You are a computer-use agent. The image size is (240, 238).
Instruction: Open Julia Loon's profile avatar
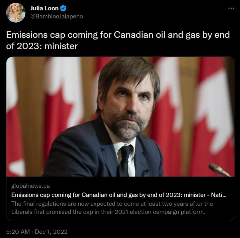[16, 13]
